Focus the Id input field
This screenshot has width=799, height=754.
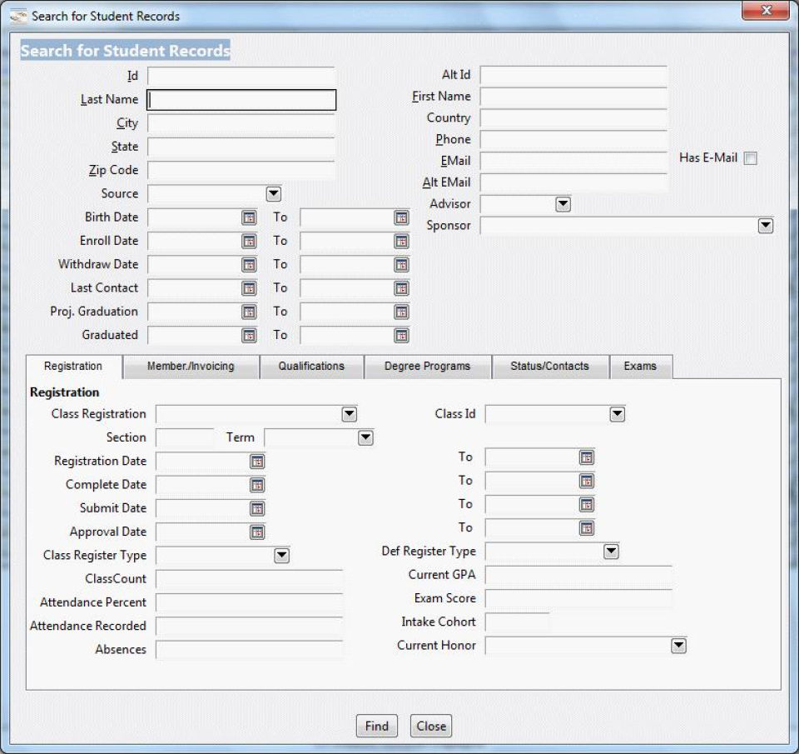pos(241,77)
